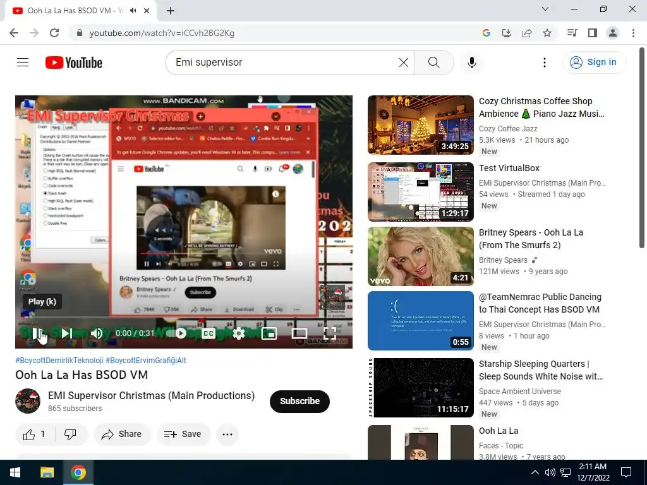Open Google icon in address bar
Screen dimensions: 647x485
(x=486, y=33)
